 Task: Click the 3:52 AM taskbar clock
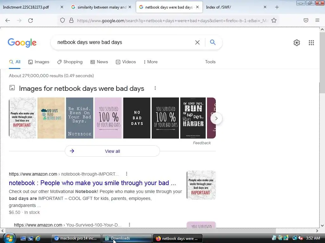tap(313, 238)
